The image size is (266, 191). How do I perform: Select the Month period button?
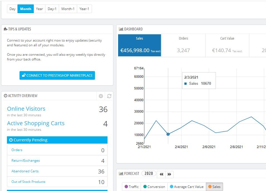point(26,9)
